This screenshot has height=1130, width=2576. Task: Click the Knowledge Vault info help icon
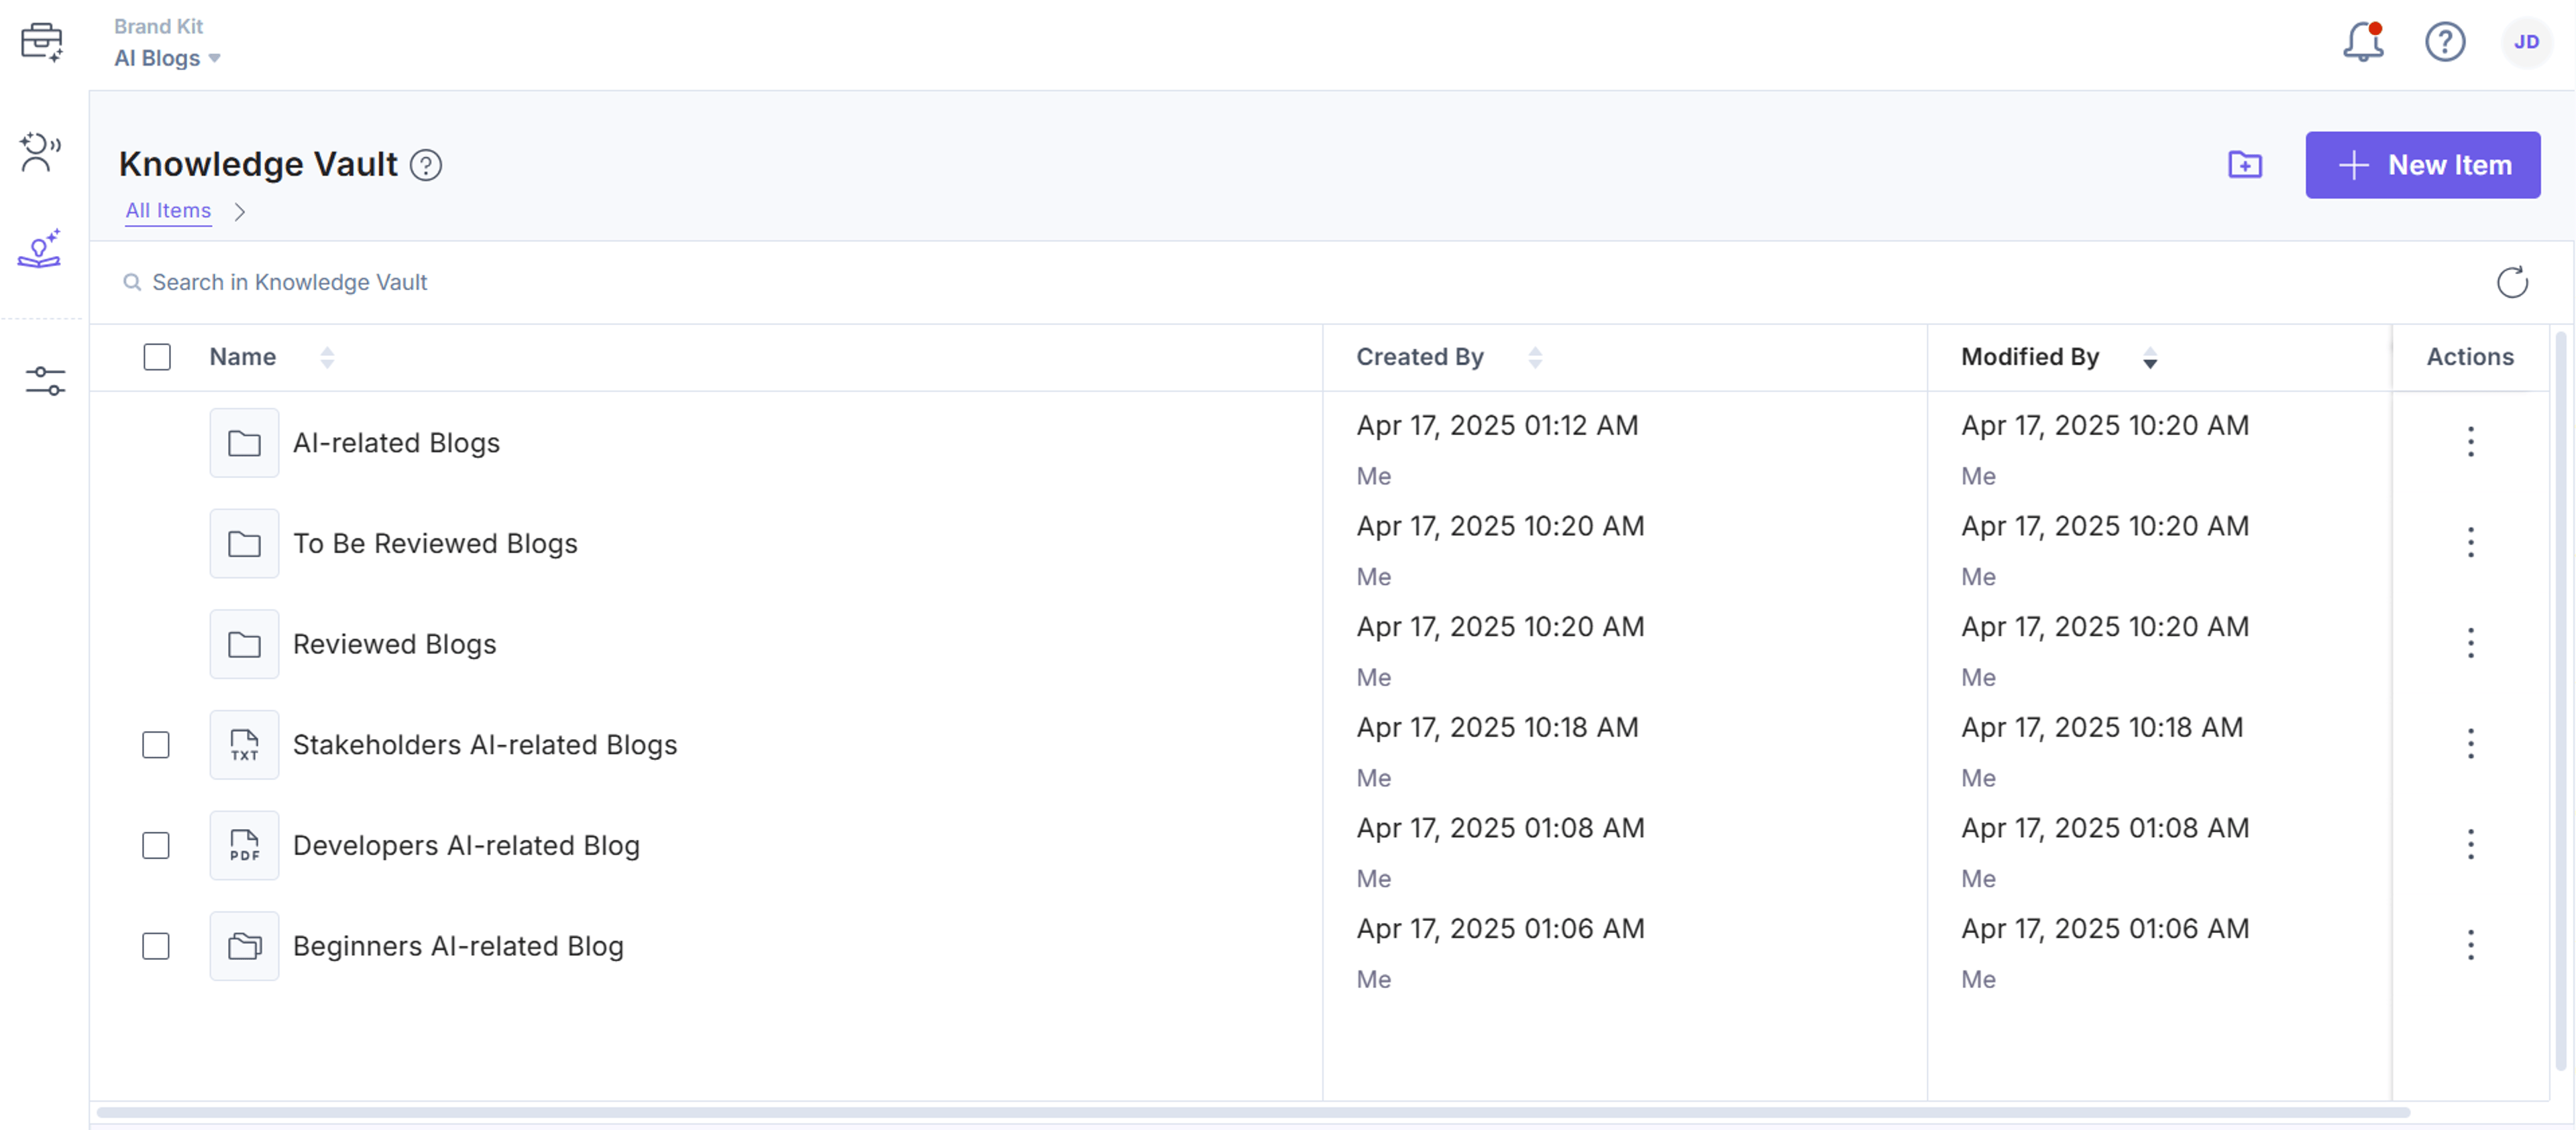(426, 165)
